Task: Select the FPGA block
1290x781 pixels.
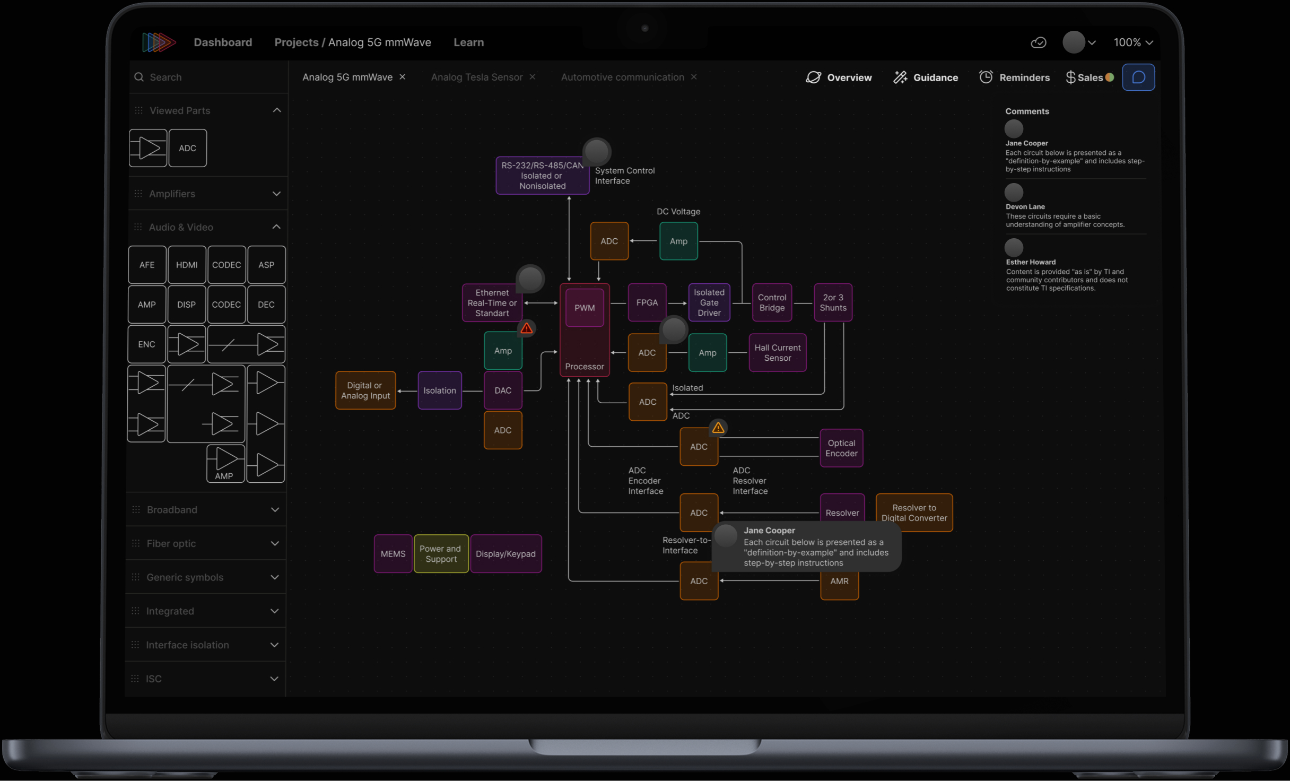Action: coord(647,302)
